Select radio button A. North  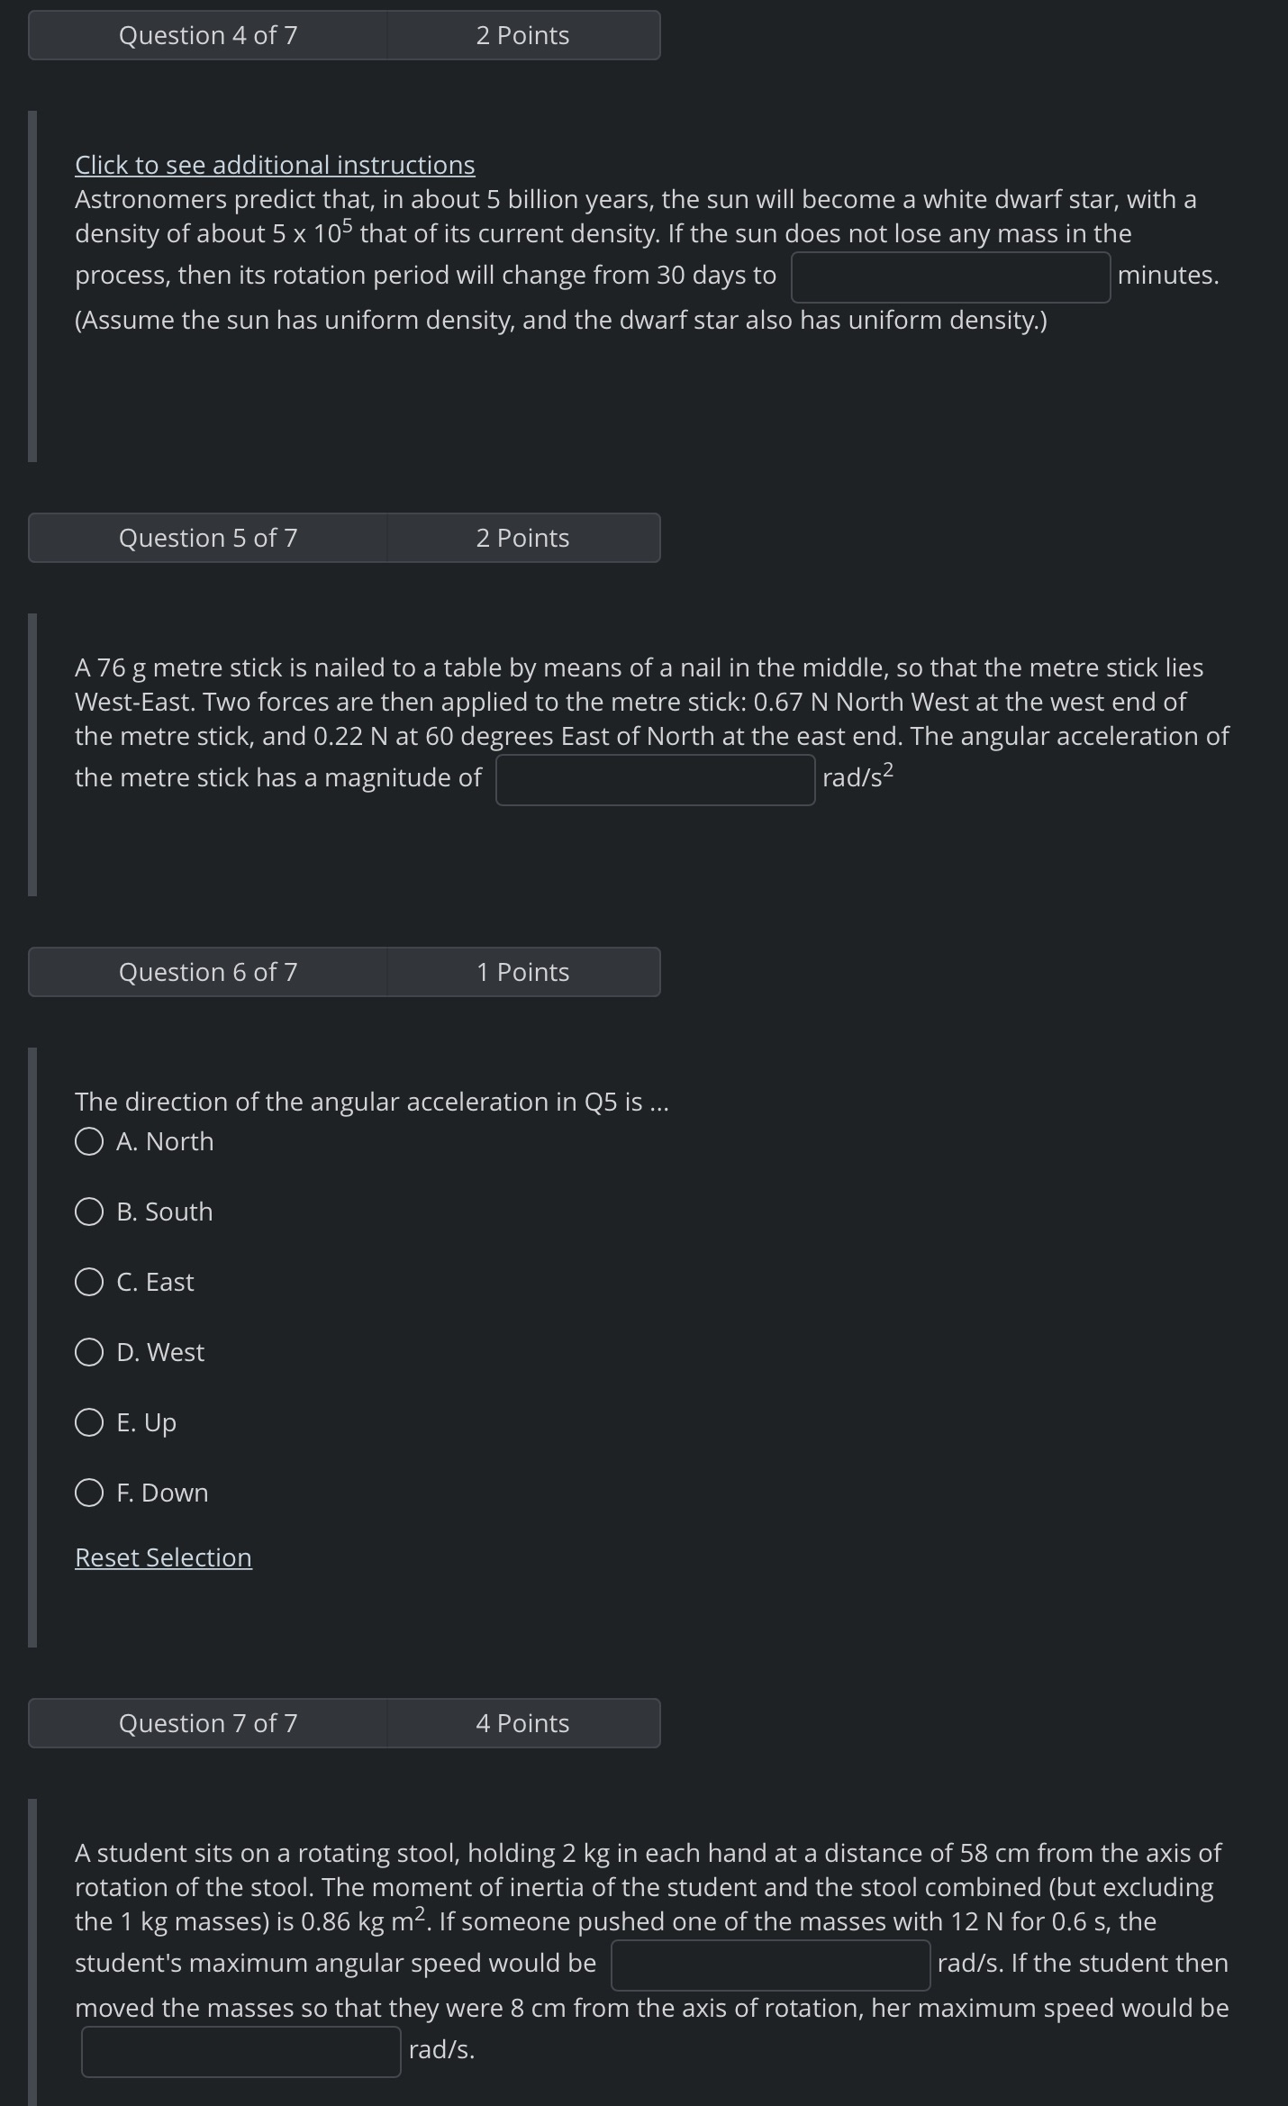89,1141
